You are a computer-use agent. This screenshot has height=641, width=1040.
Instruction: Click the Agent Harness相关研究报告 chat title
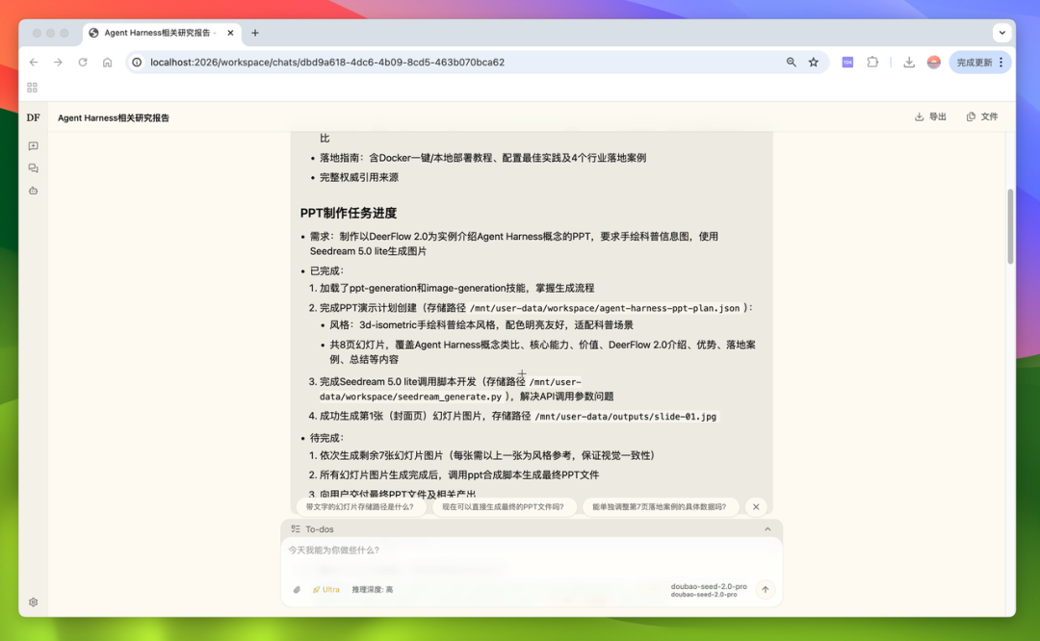(114, 118)
